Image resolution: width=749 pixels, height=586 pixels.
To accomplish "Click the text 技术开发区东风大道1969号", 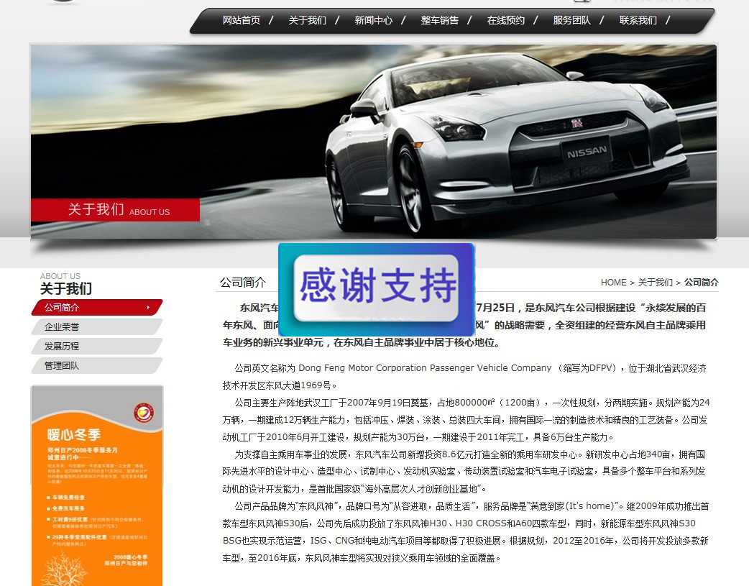I will pyautogui.click(x=279, y=385).
